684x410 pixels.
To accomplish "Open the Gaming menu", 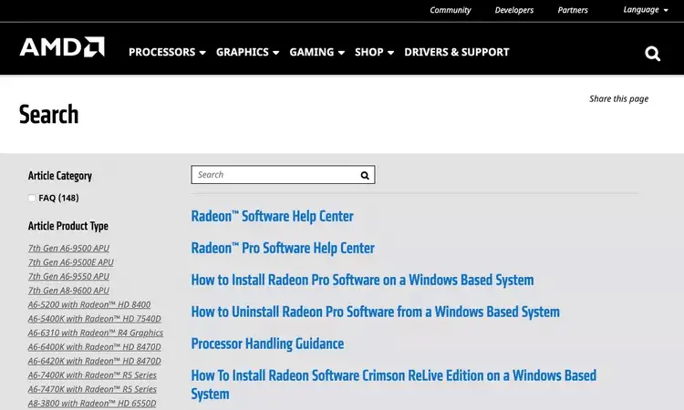I will point(316,52).
